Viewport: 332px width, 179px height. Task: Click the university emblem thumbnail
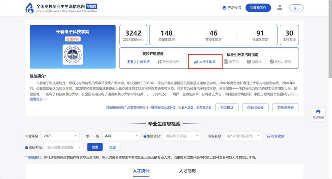73,54
